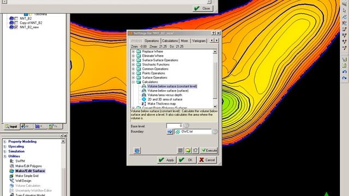
Task: Select Volume below surface (constant level)
Action: (172, 86)
